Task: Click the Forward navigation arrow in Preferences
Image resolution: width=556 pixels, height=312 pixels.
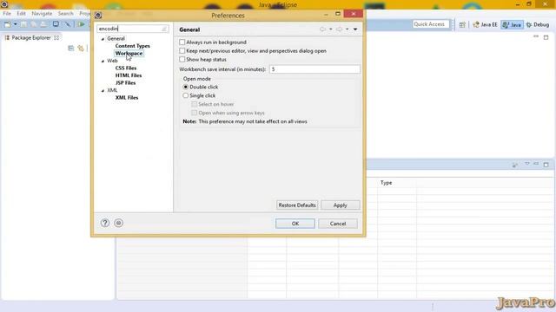Action: [339, 29]
